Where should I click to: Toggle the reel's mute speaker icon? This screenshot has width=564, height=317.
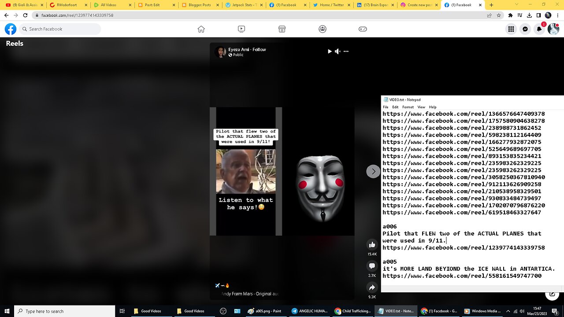pos(338,52)
